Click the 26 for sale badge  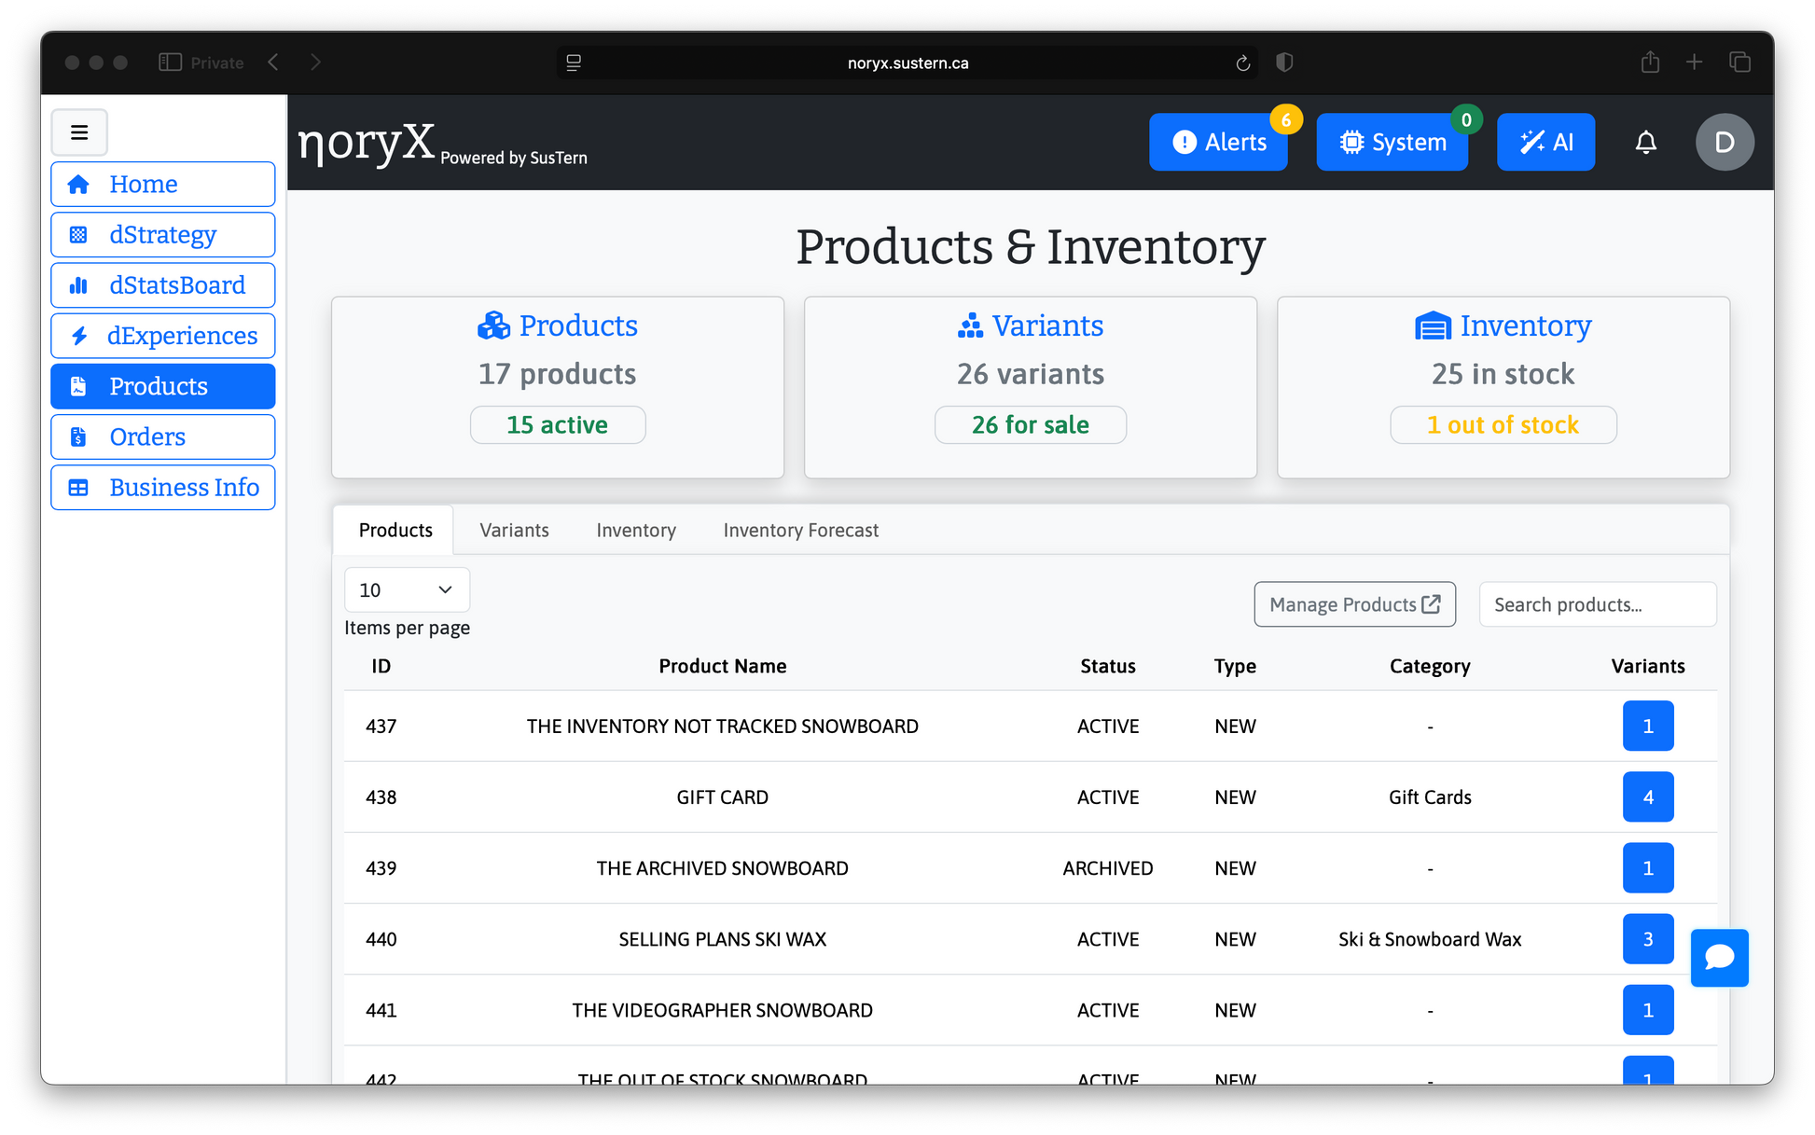click(1031, 425)
